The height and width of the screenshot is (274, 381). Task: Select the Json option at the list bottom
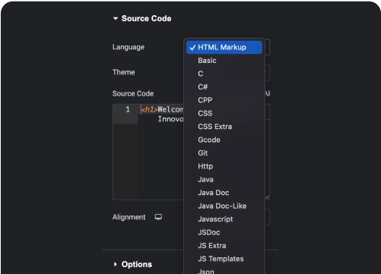(x=224, y=271)
